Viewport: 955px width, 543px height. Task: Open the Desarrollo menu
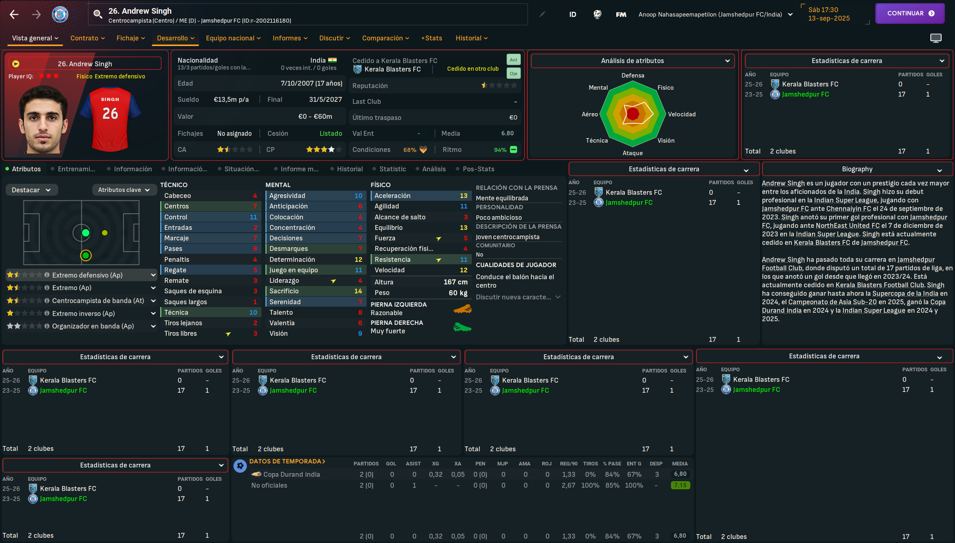pos(175,38)
